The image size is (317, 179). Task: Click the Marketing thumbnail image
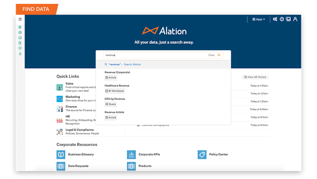[x=60, y=99]
